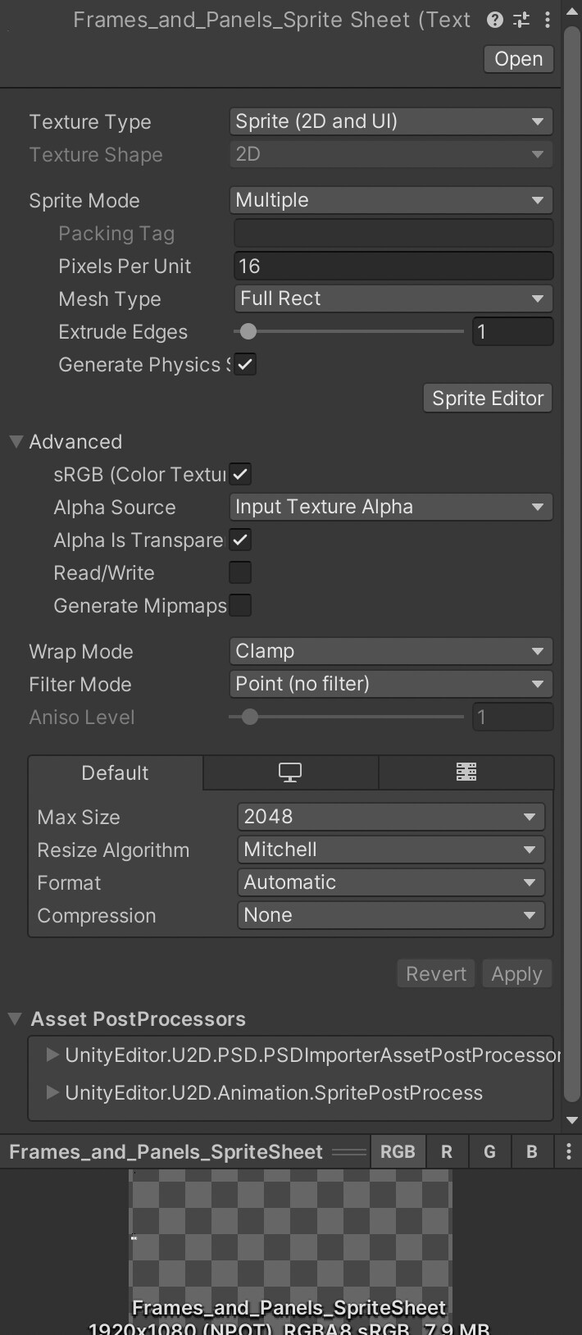Viewport: 582px width, 1335px height.
Task: Select the standalone platform override tab icon
Action: tap(290, 772)
